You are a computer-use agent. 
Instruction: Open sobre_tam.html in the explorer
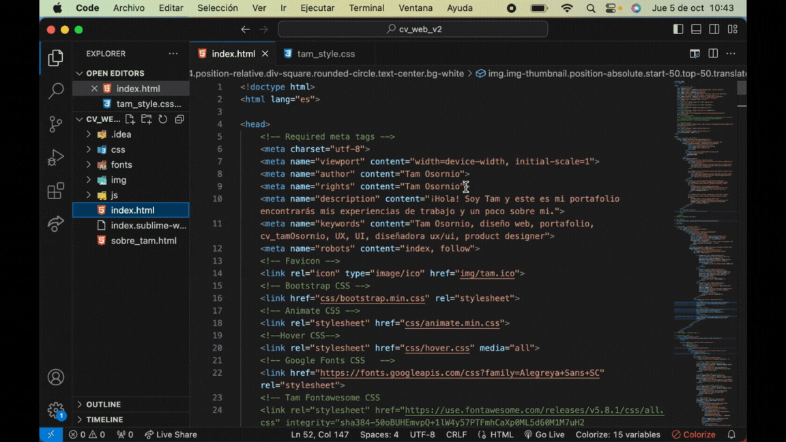(x=143, y=241)
